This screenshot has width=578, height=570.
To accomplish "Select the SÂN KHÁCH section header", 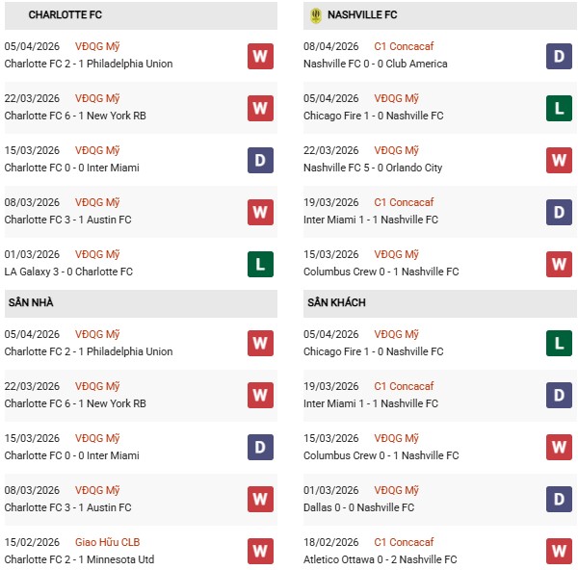I will click(x=336, y=303).
